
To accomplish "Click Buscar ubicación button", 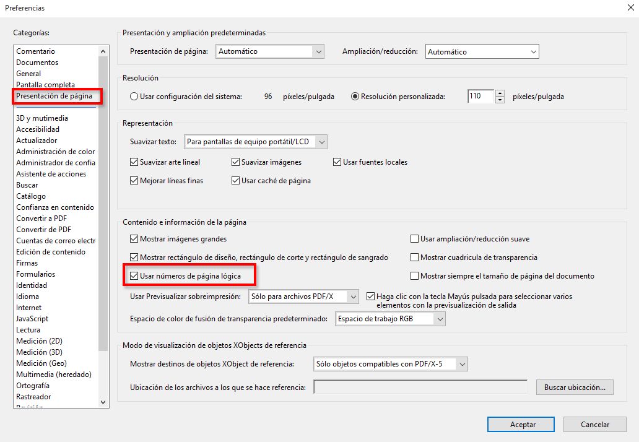I will click(575, 388).
